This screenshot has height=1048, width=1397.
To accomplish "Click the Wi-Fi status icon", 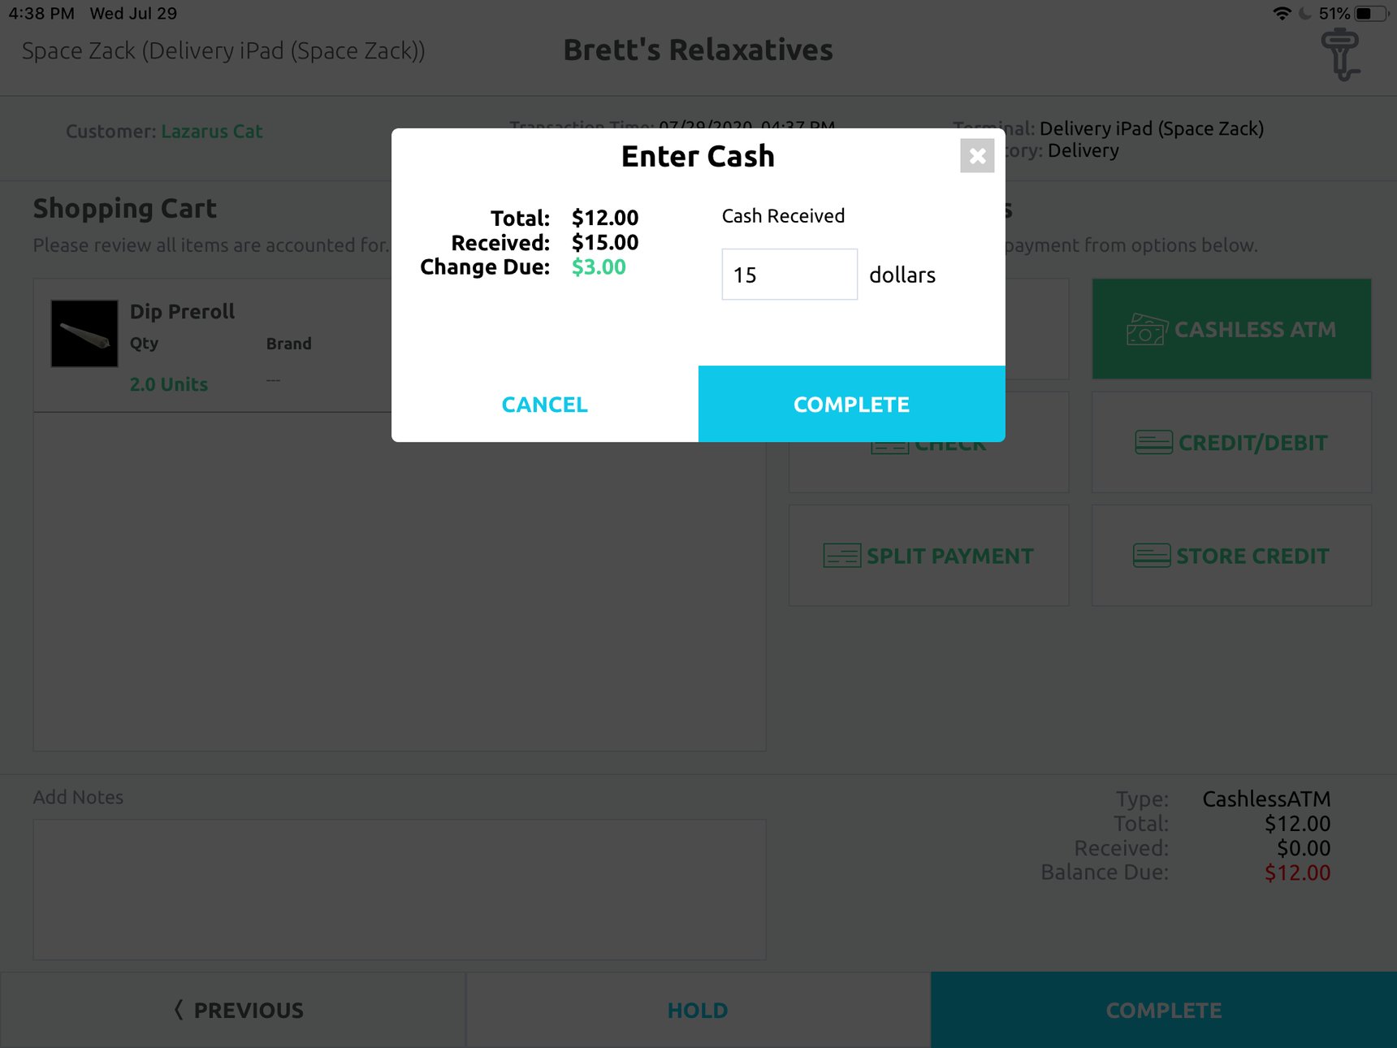I will point(1282,13).
